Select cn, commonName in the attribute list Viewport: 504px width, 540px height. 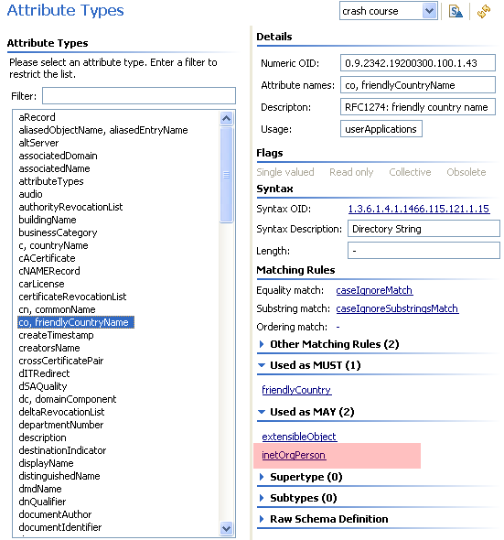57,309
